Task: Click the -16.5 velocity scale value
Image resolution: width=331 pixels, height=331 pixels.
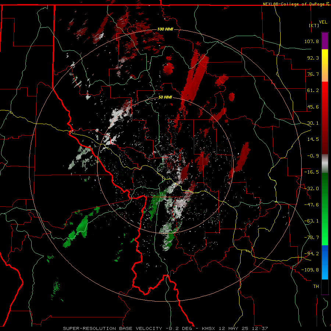Action: click(x=312, y=172)
